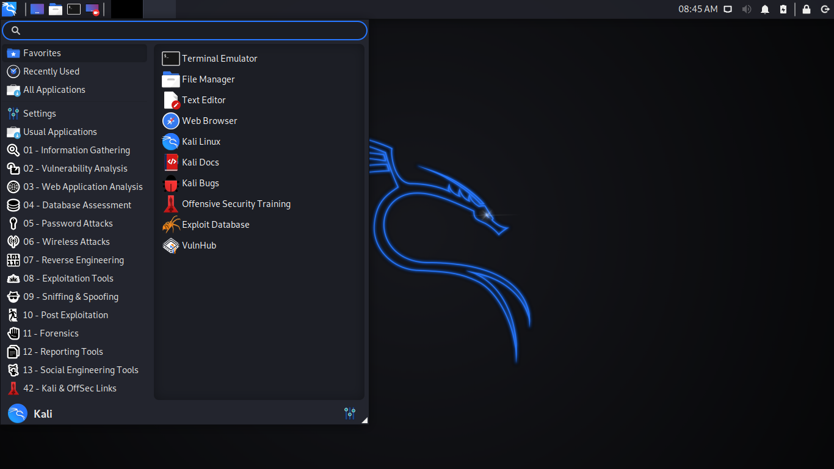
Task: Choose 05 - Password Attacks category
Action: click(74, 224)
